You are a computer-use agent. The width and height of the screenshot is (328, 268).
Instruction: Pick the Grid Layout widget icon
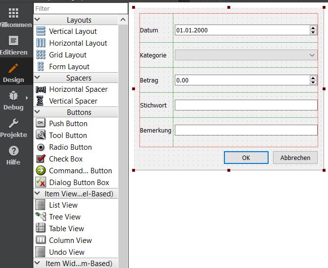(x=41, y=55)
